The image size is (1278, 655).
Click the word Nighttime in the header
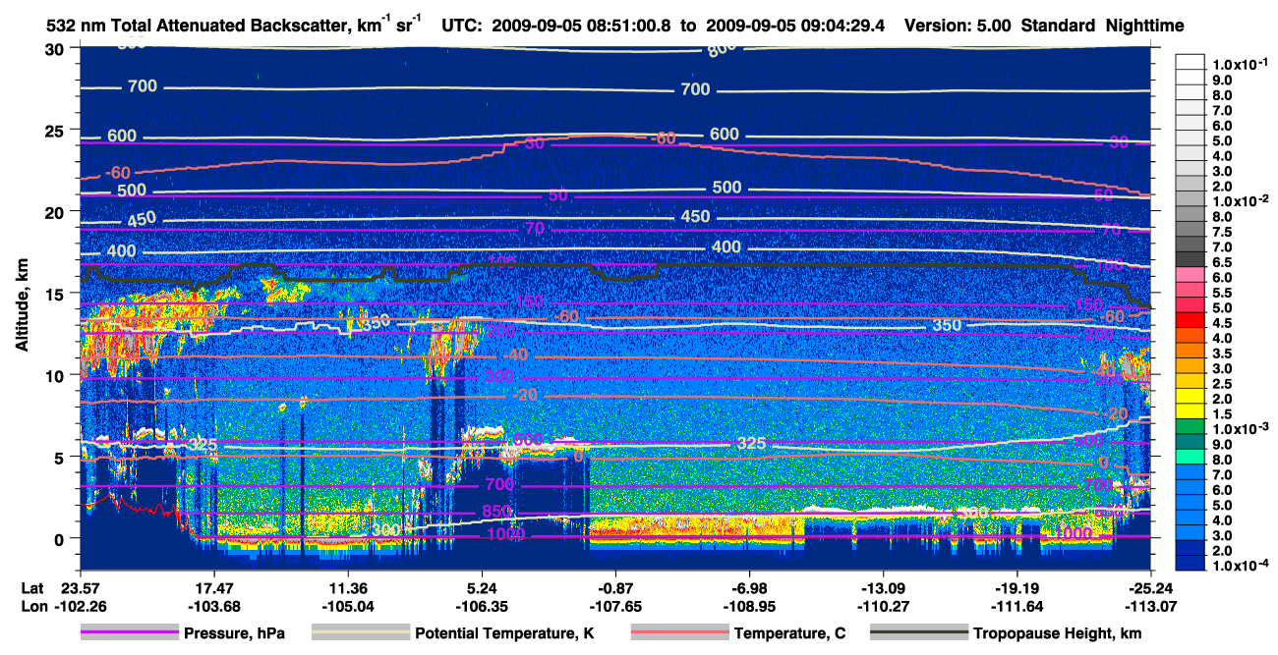point(1142,26)
